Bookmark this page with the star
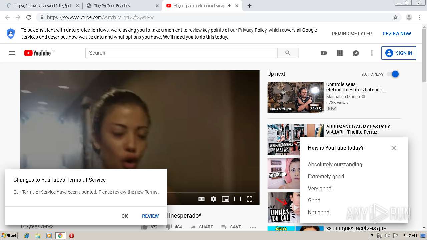Image resolution: width=427 pixels, height=240 pixels. pyautogui.click(x=396, y=17)
